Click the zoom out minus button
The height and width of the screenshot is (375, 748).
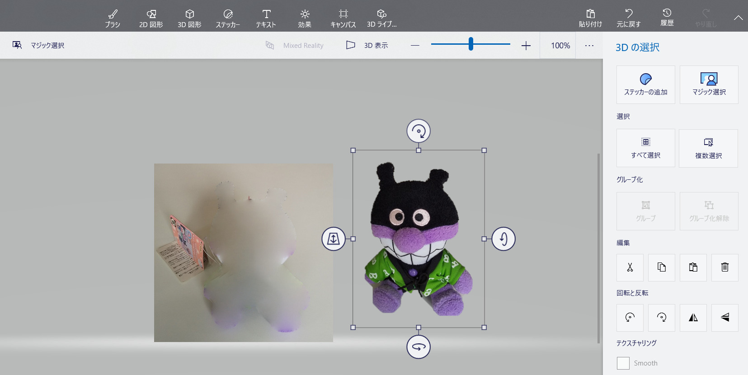(x=415, y=45)
